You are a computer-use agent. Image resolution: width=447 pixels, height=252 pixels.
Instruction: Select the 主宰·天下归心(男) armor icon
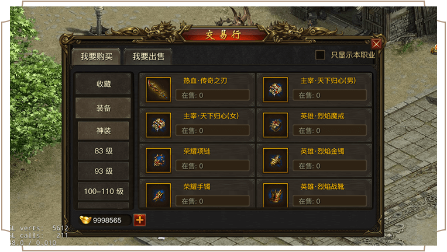[276, 89]
